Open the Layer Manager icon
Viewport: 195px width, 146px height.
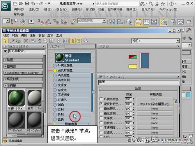point(129,21)
